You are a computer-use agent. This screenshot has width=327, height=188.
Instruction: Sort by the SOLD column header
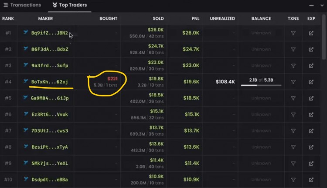coord(158,19)
